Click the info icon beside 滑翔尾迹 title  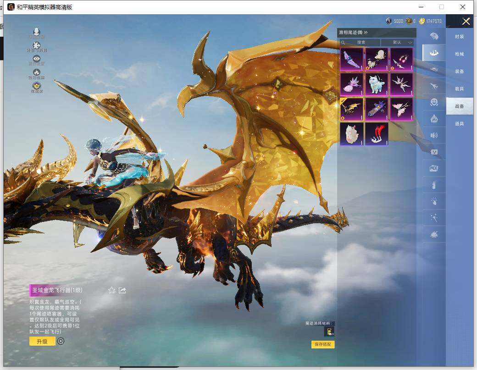[366, 32]
